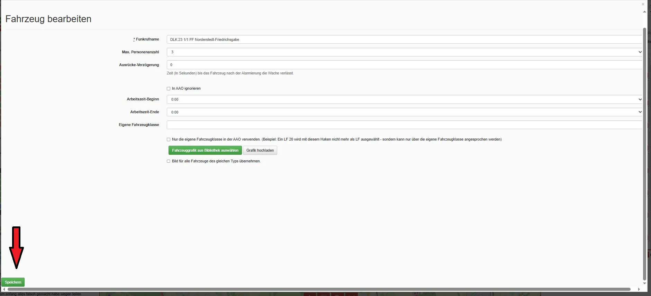This screenshot has width=651, height=296.
Task: Expand the Arbeitszeit-Beginn dropdown
Action: click(x=404, y=99)
